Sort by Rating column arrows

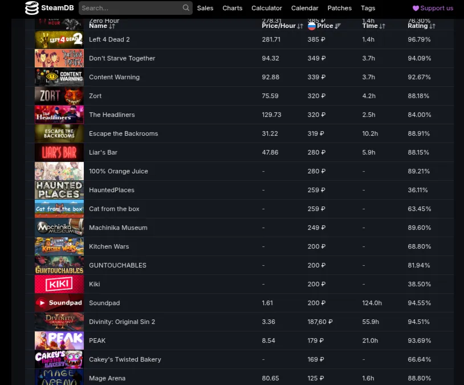coord(432,26)
